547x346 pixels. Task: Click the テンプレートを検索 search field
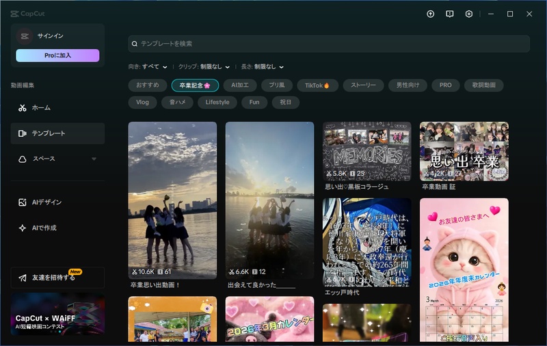point(328,44)
